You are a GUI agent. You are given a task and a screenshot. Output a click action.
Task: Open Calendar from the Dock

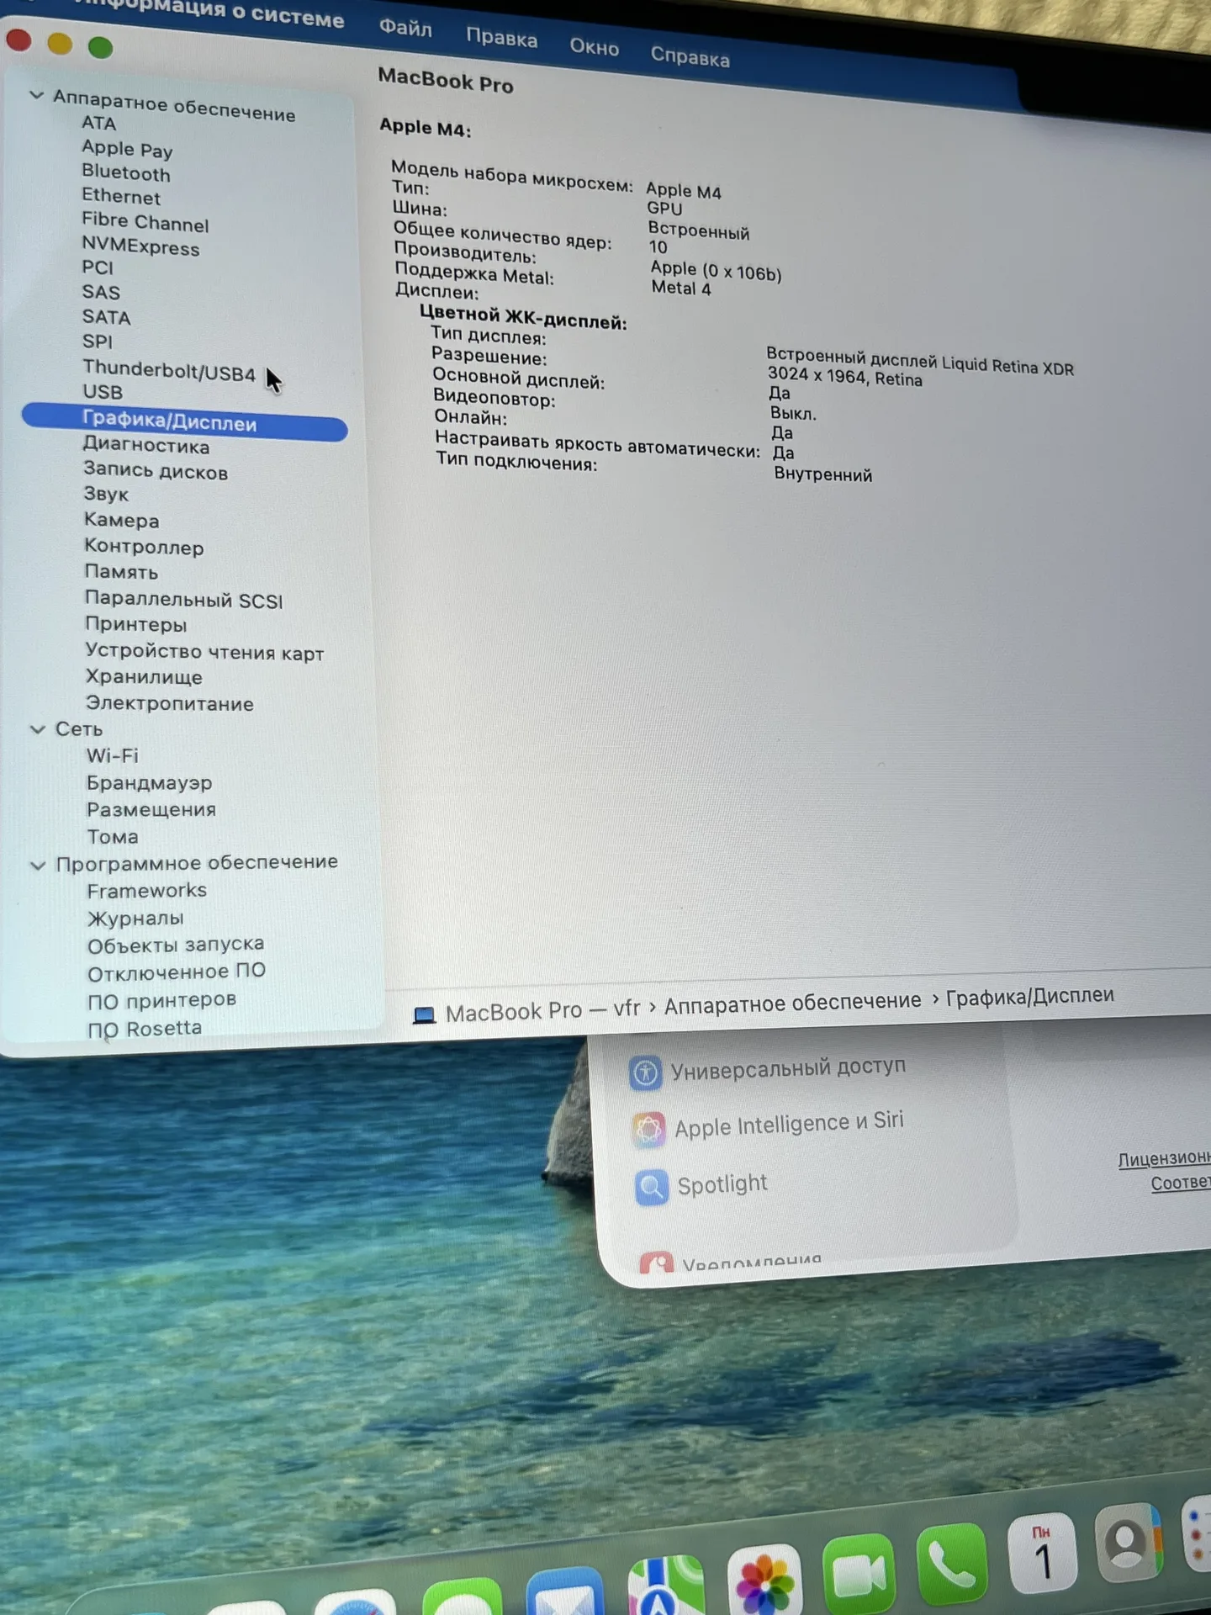(x=1043, y=1553)
